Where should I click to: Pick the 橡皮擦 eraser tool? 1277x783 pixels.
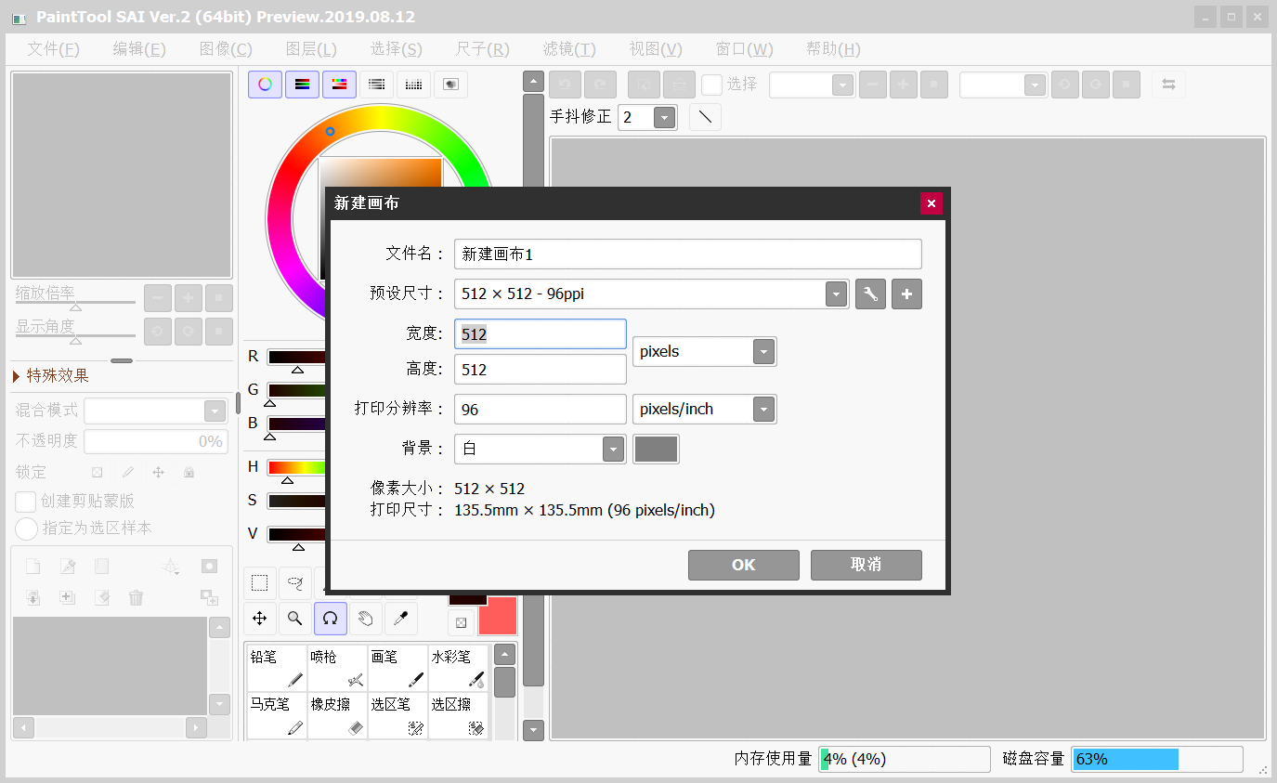(336, 715)
